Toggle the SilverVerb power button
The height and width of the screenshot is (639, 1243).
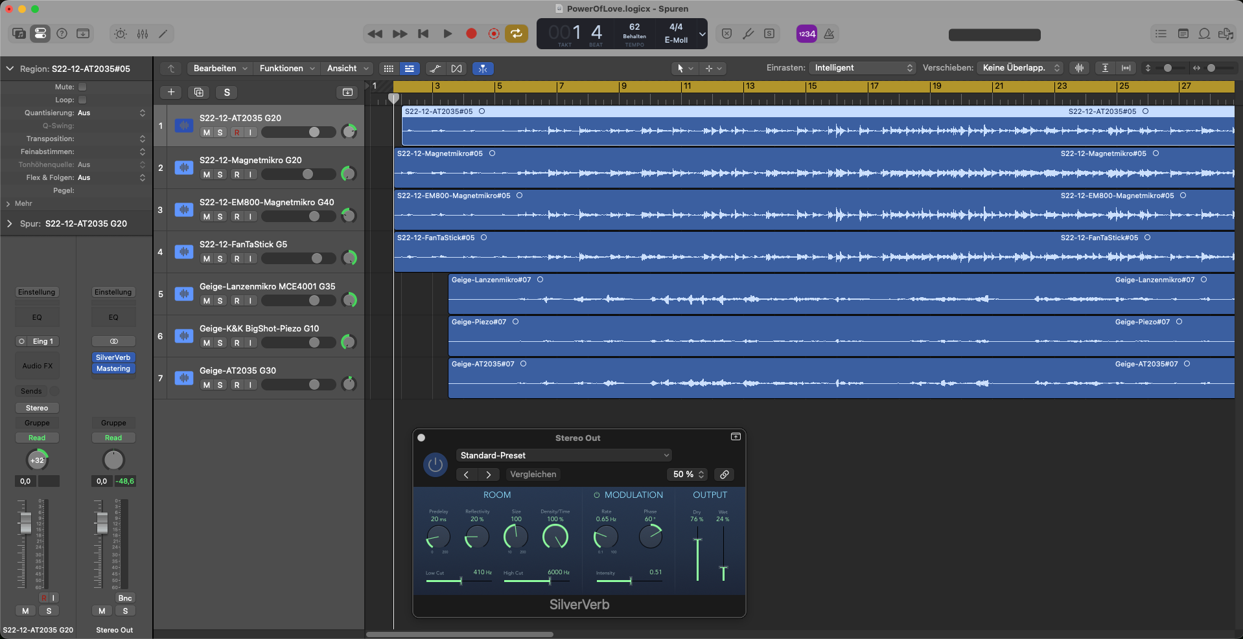(x=436, y=464)
